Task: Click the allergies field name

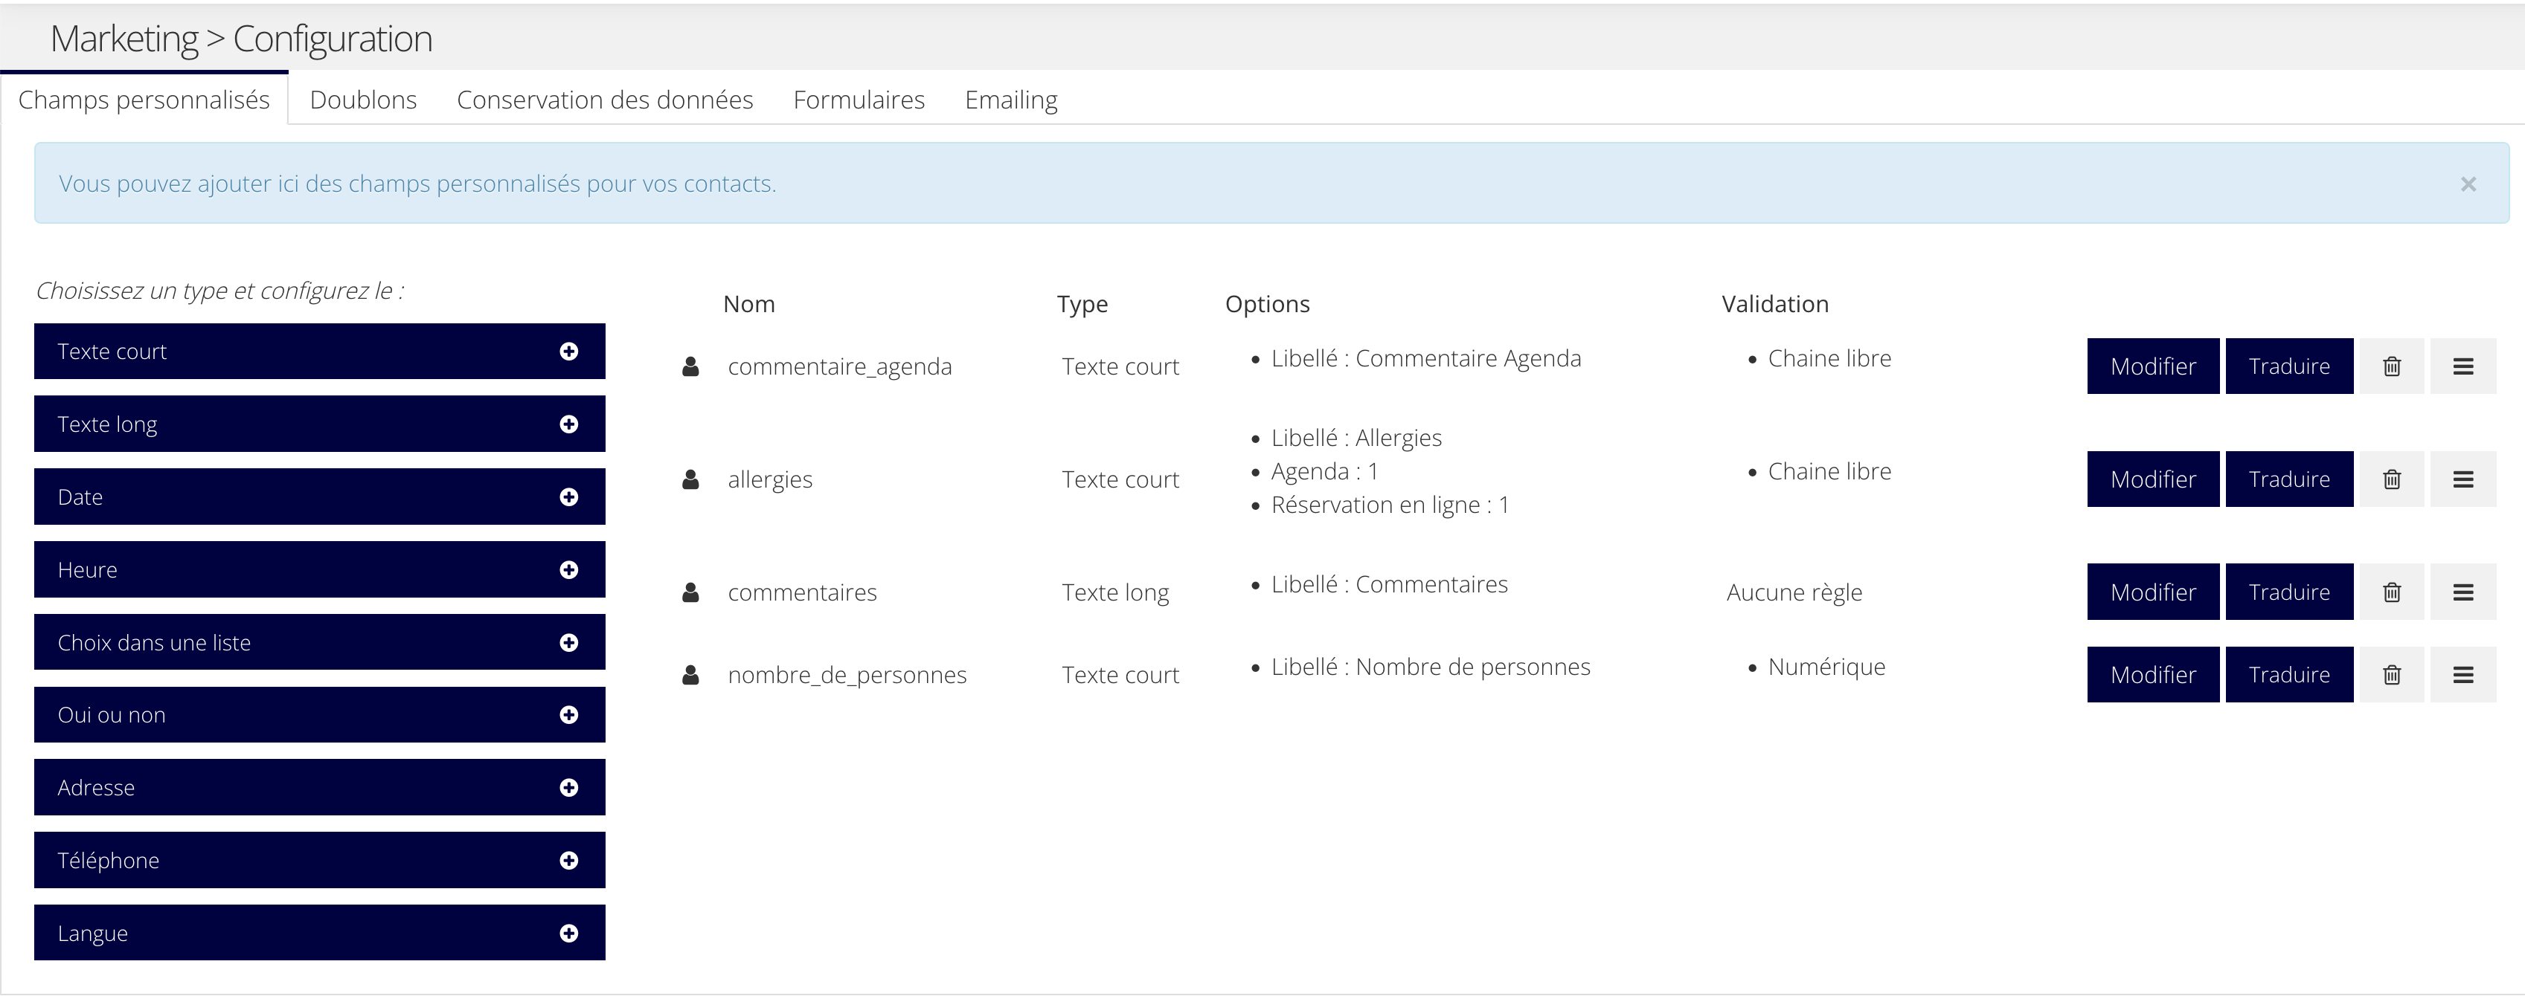Action: click(x=771, y=480)
